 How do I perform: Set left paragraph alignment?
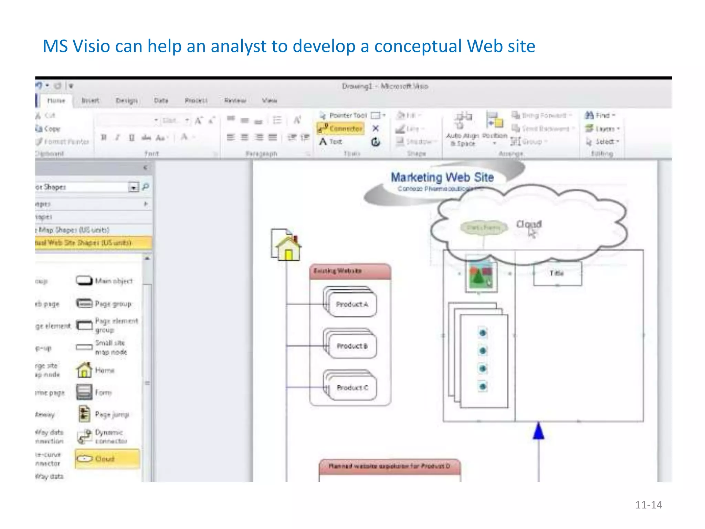(231, 137)
